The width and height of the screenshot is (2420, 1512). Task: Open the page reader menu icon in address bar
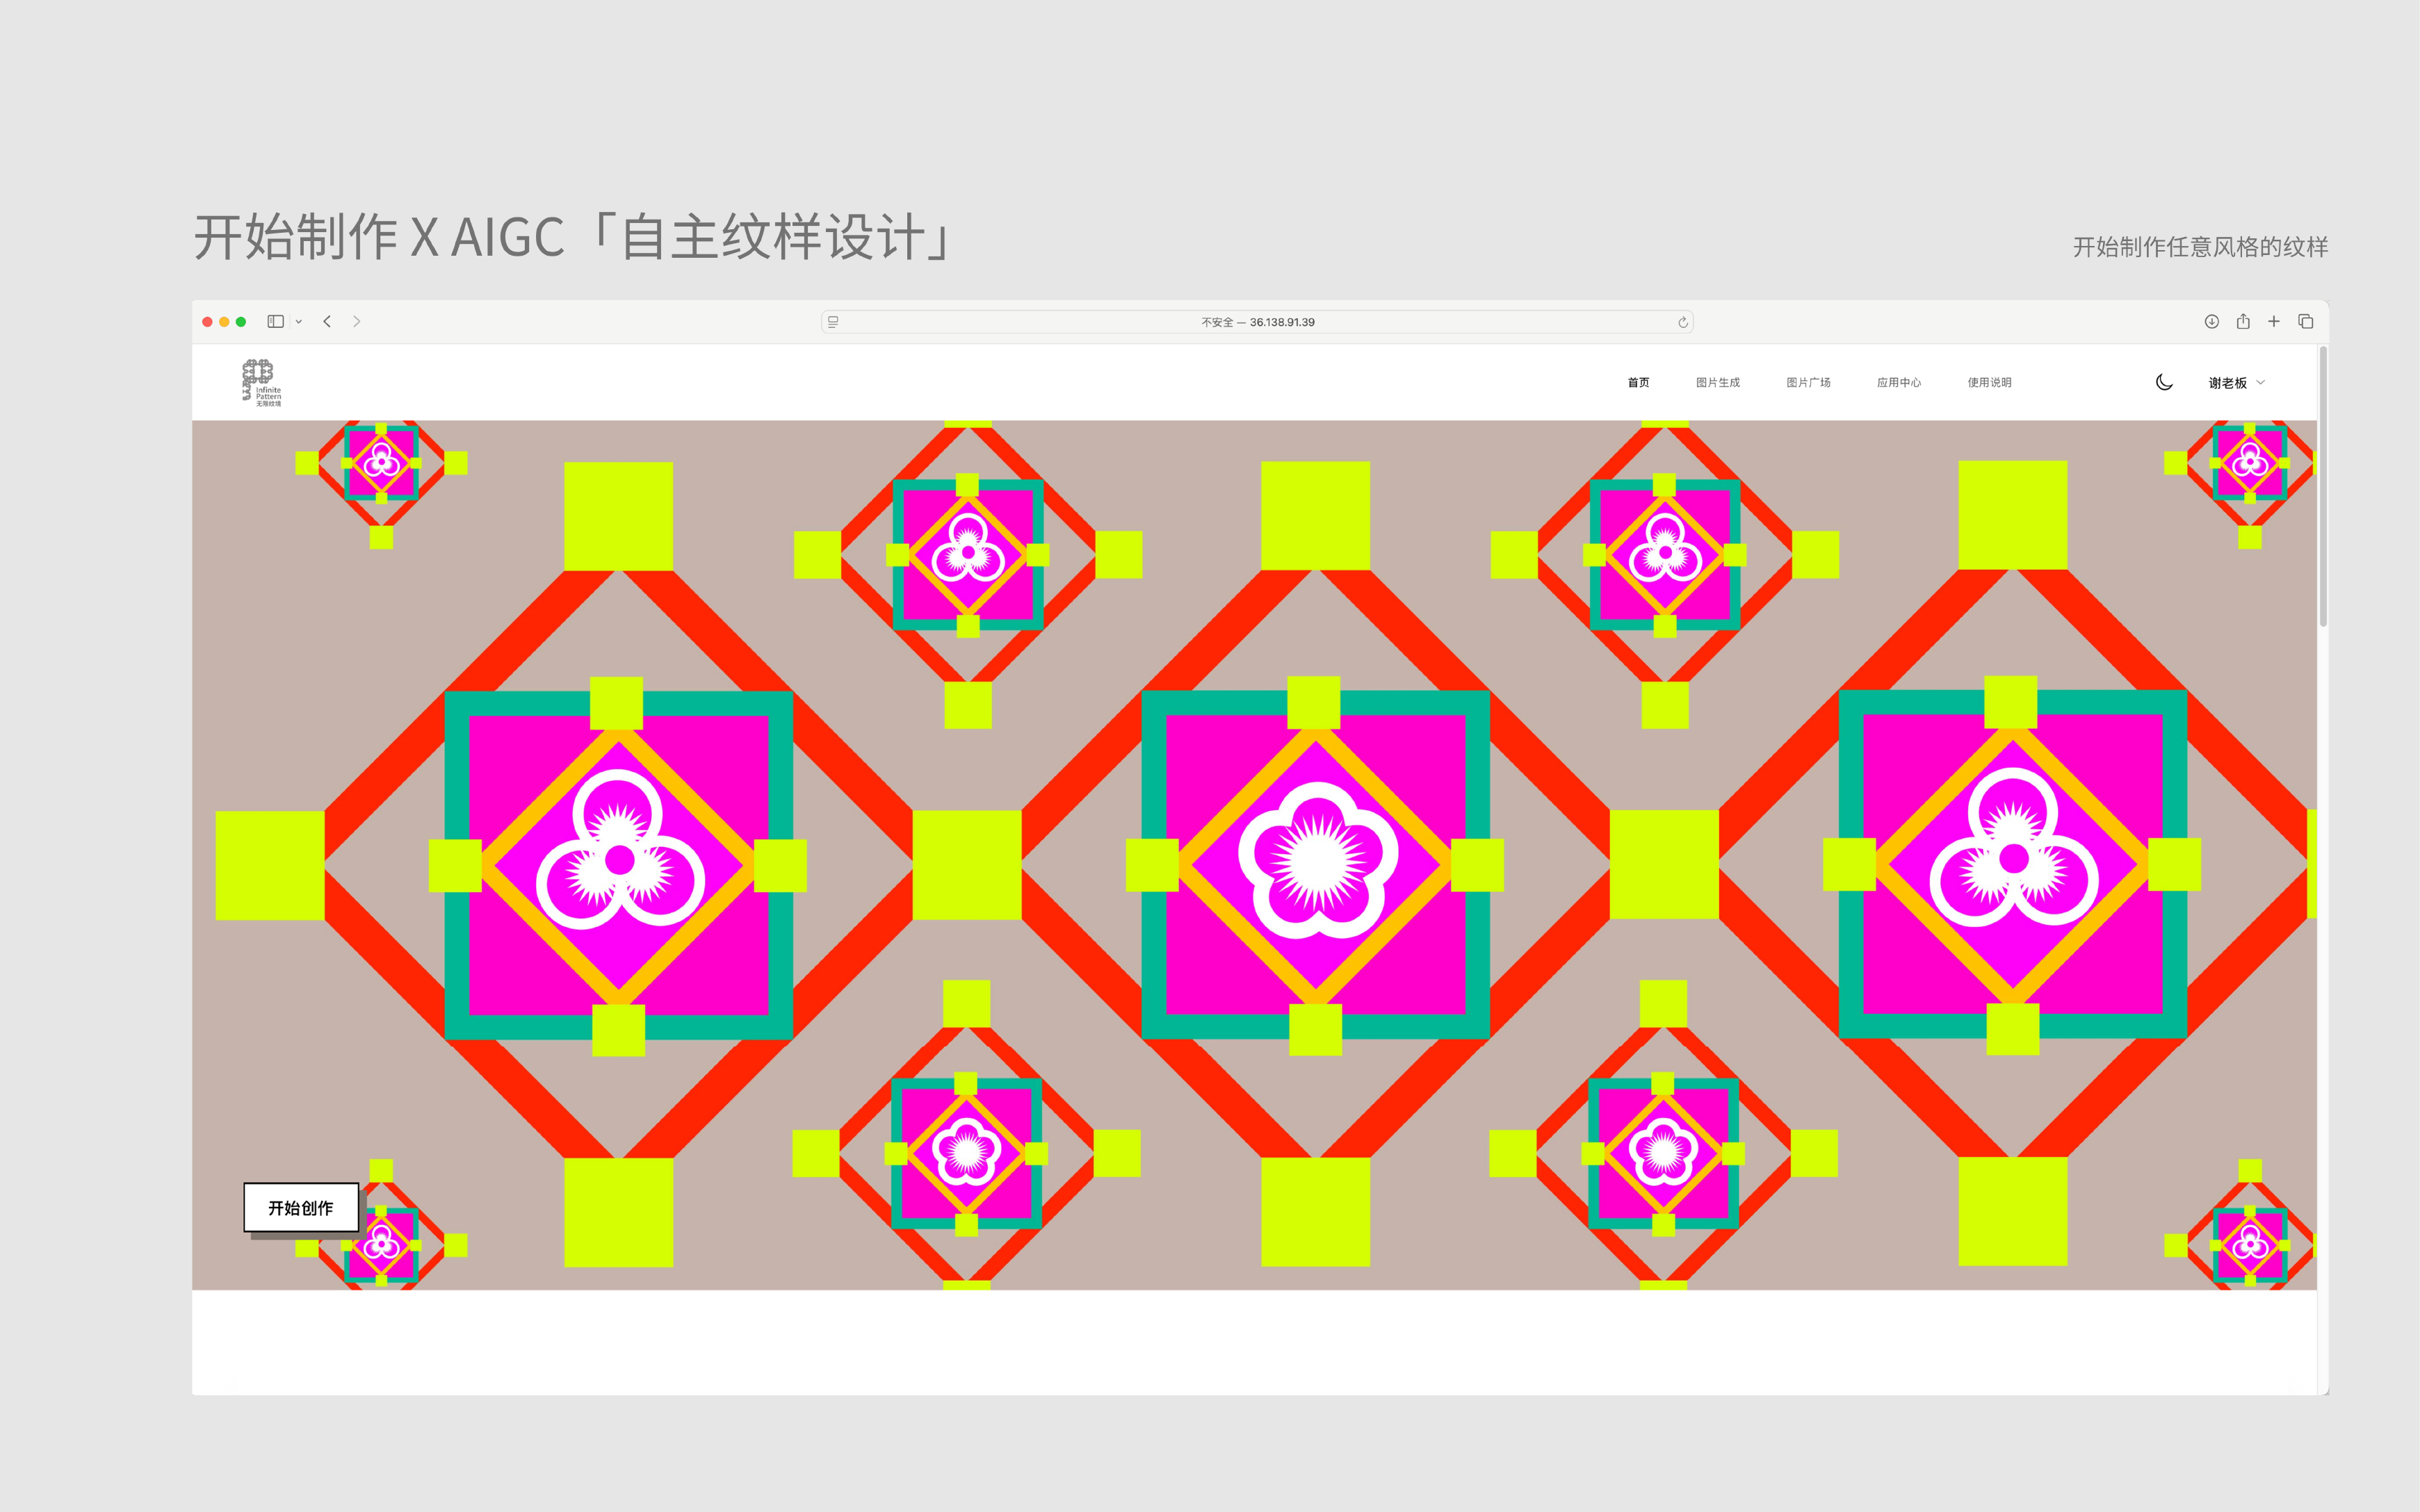(x=832, y=322)
